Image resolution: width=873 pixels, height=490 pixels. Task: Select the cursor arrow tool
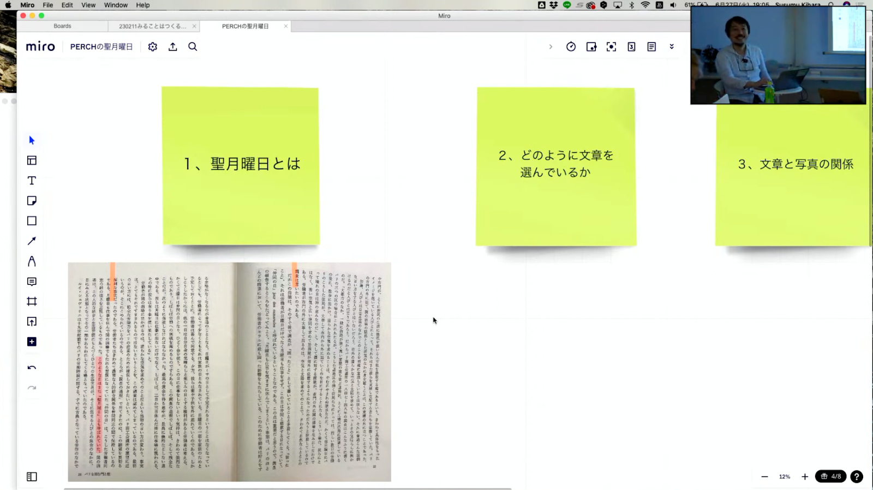(32, 140)
